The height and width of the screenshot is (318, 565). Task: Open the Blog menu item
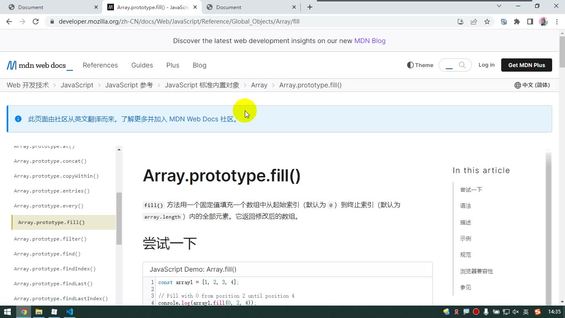click(x=199, y=65)
